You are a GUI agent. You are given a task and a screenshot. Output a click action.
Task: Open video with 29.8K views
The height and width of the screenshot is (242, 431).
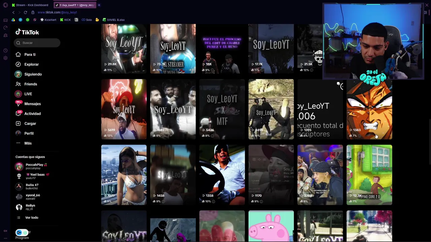tap(124, 48)
